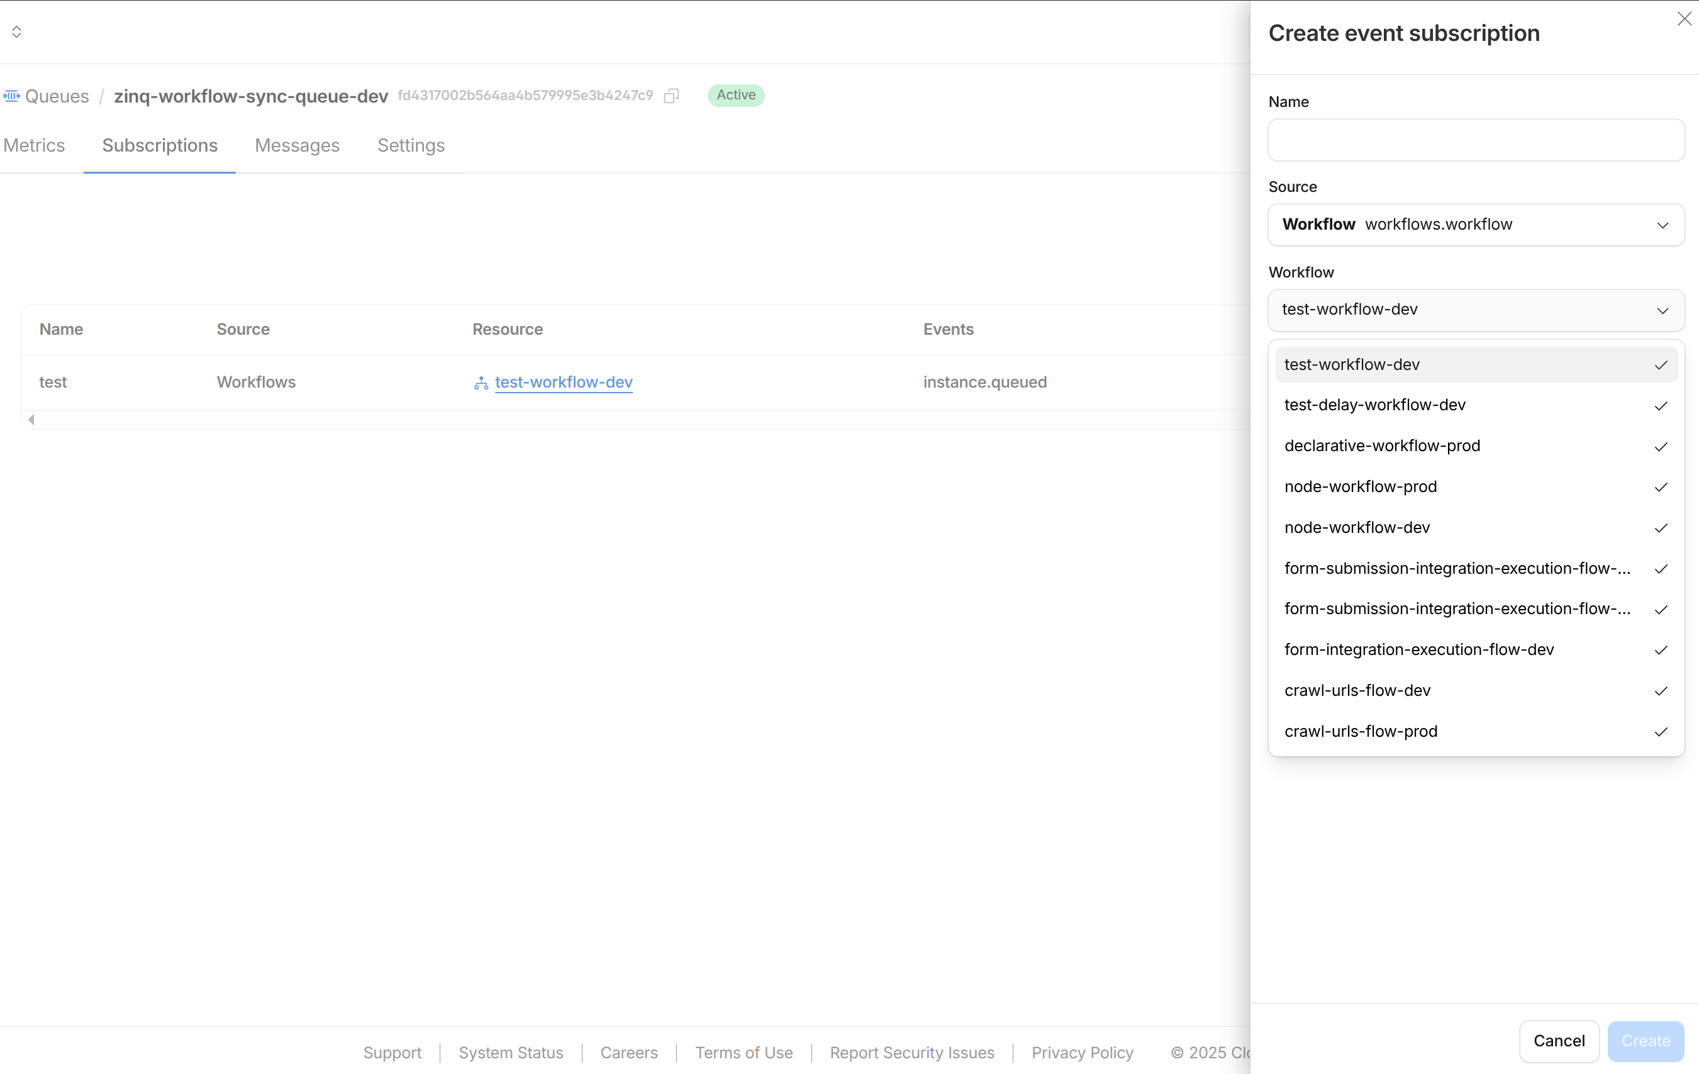This screenshot has width=1699, height=1074.
Task: Pick node-workflow-prod from dropdown list
Action: click(x=1359, y=487)
